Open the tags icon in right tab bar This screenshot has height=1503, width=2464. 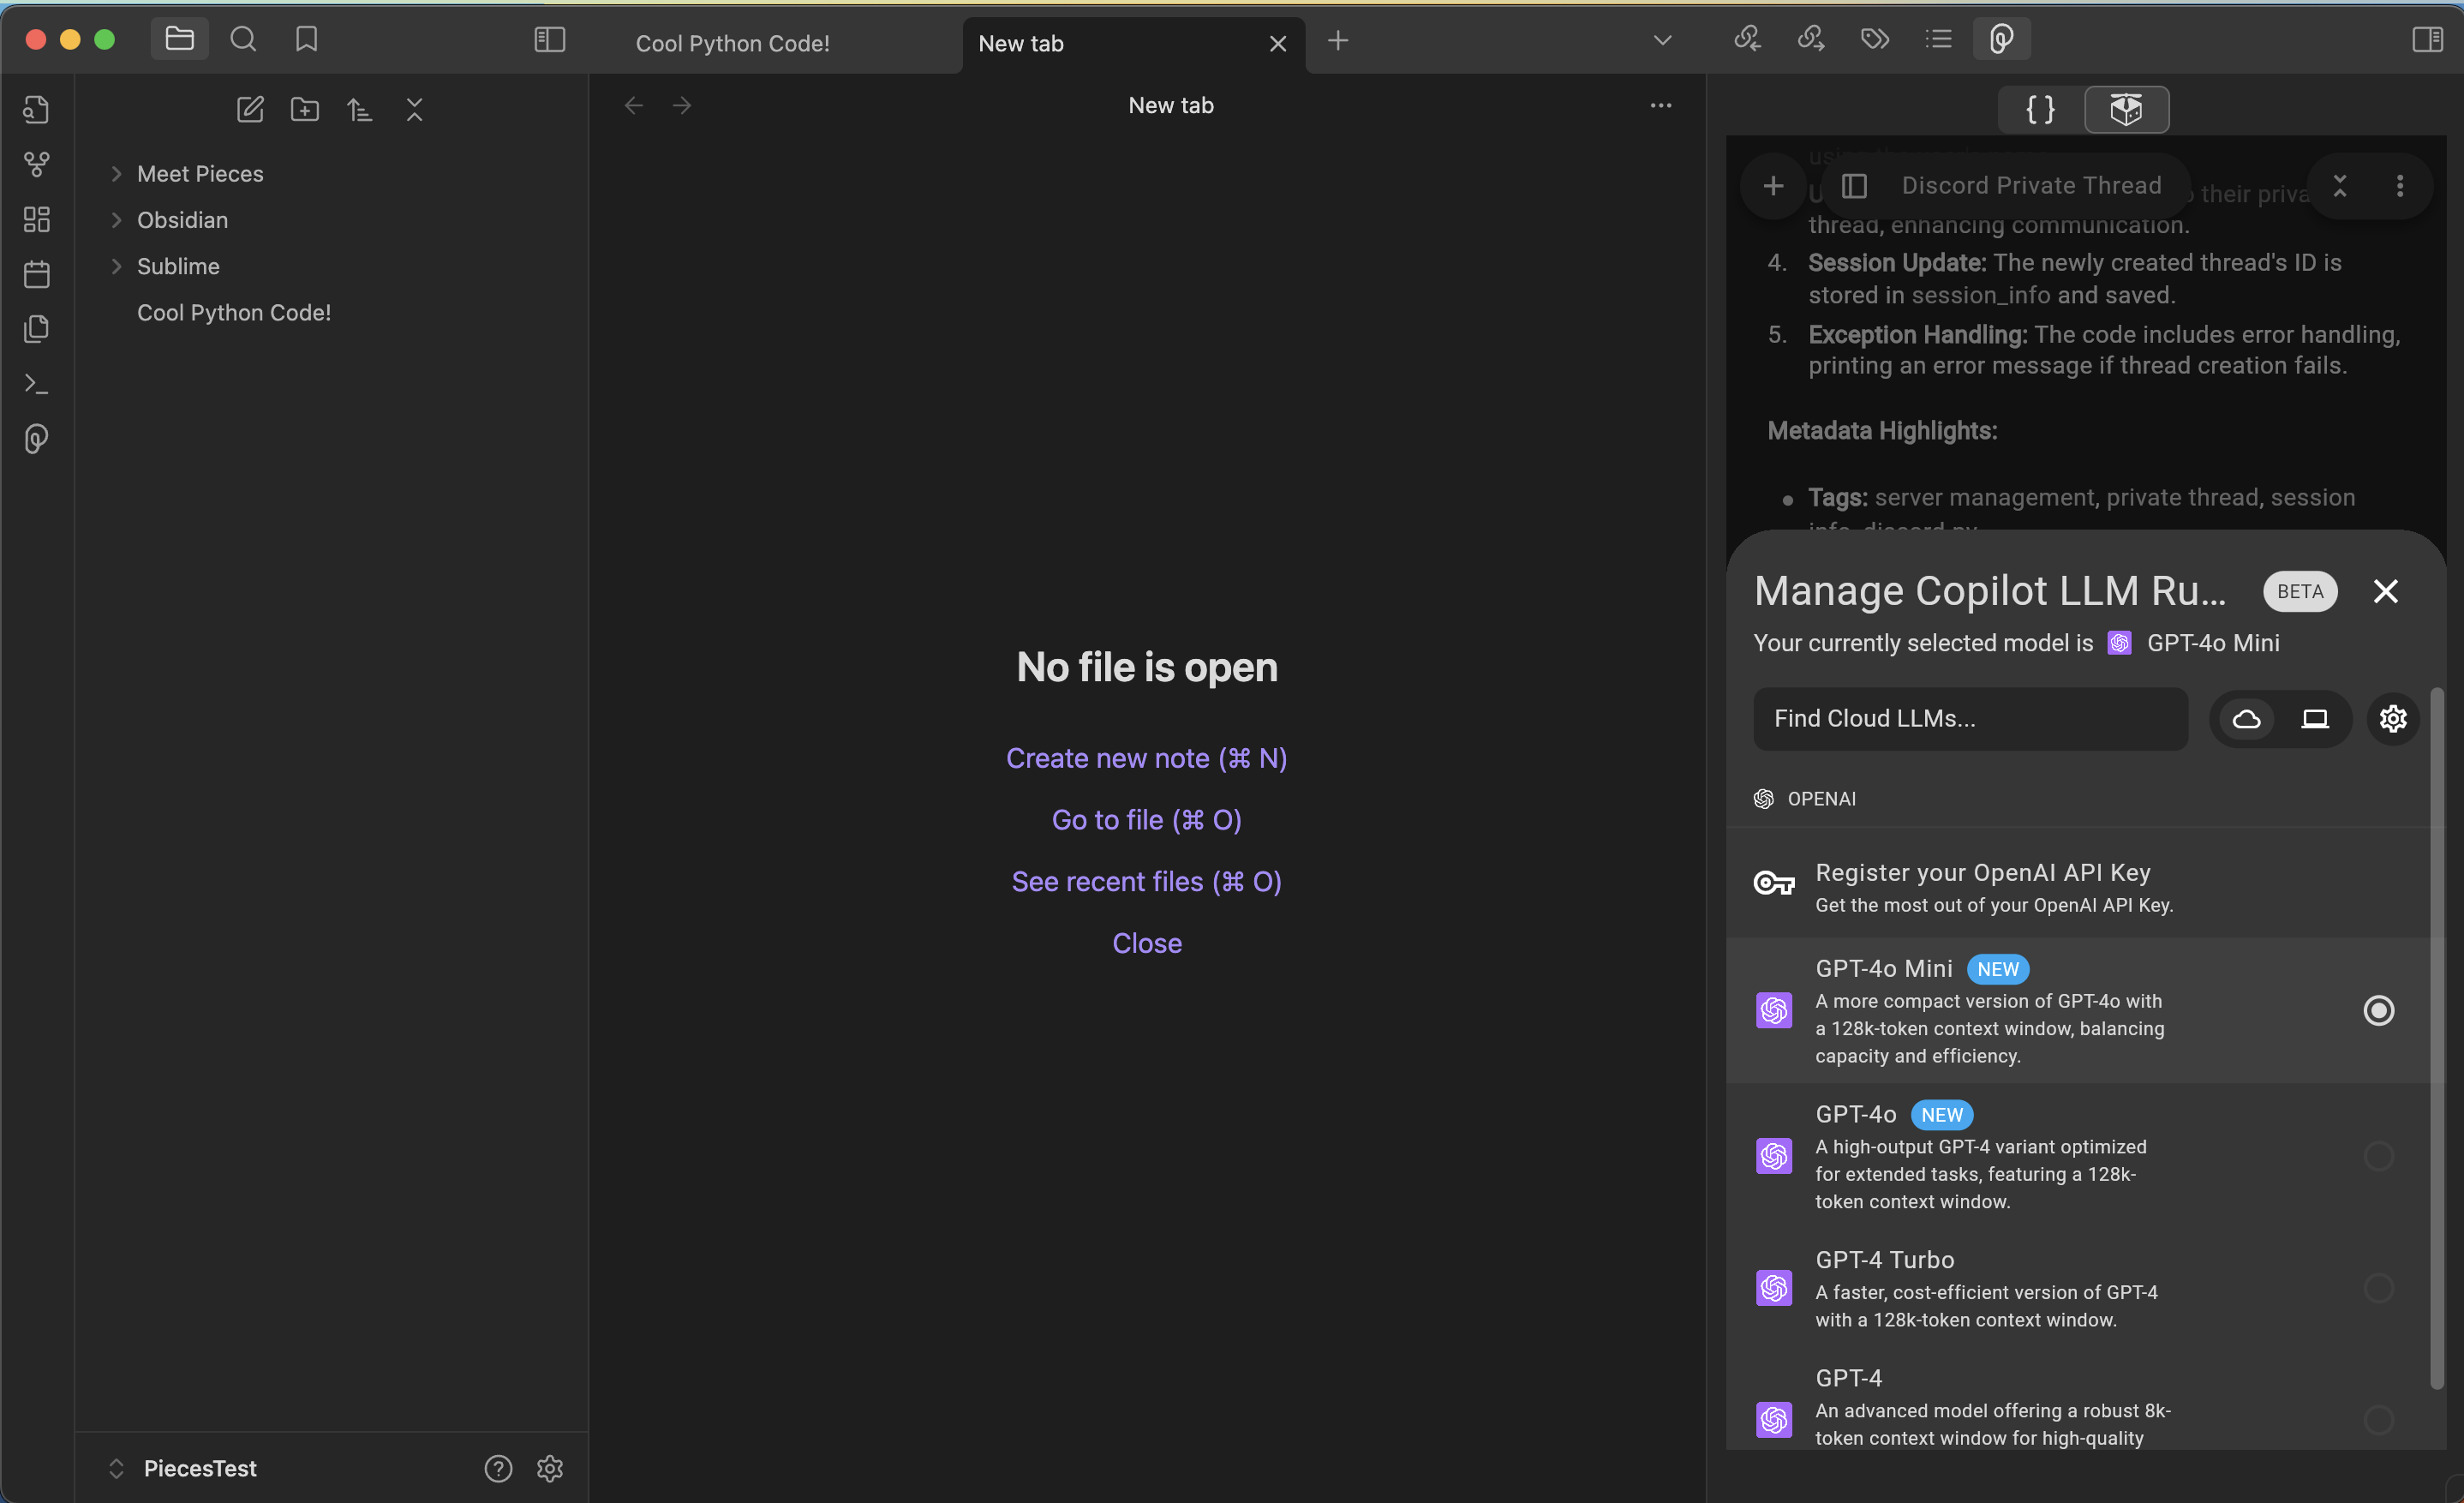(1875, 39)
